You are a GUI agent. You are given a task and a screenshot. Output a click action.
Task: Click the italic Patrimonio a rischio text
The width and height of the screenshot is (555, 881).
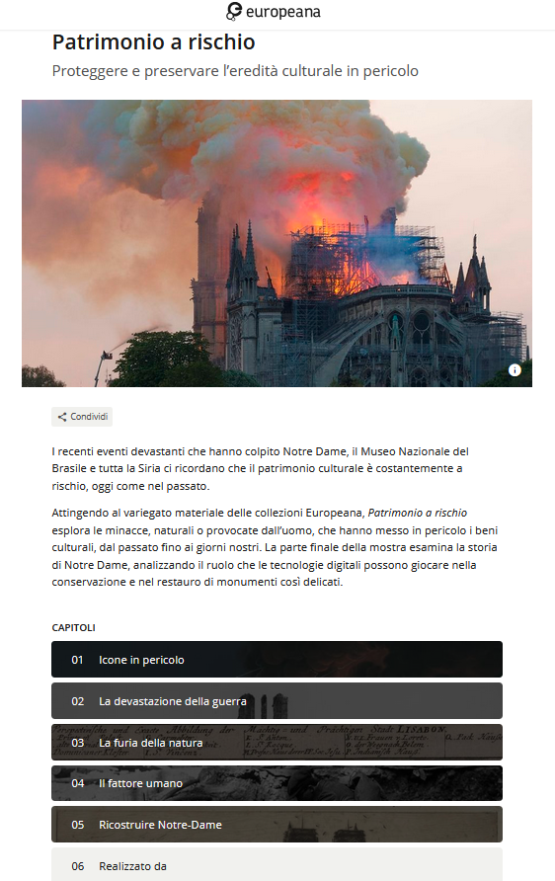pos(418,513)
